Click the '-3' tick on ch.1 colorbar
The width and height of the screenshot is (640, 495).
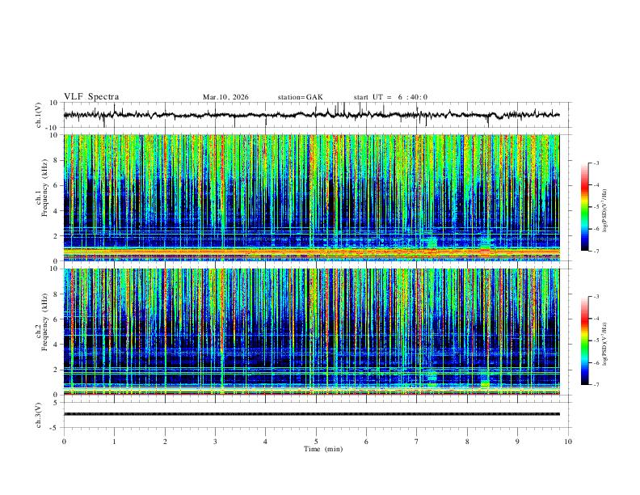point(596,163)
